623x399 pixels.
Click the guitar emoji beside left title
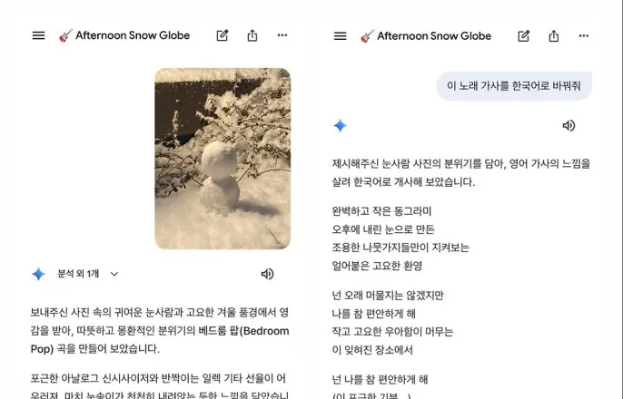[65, 35]
